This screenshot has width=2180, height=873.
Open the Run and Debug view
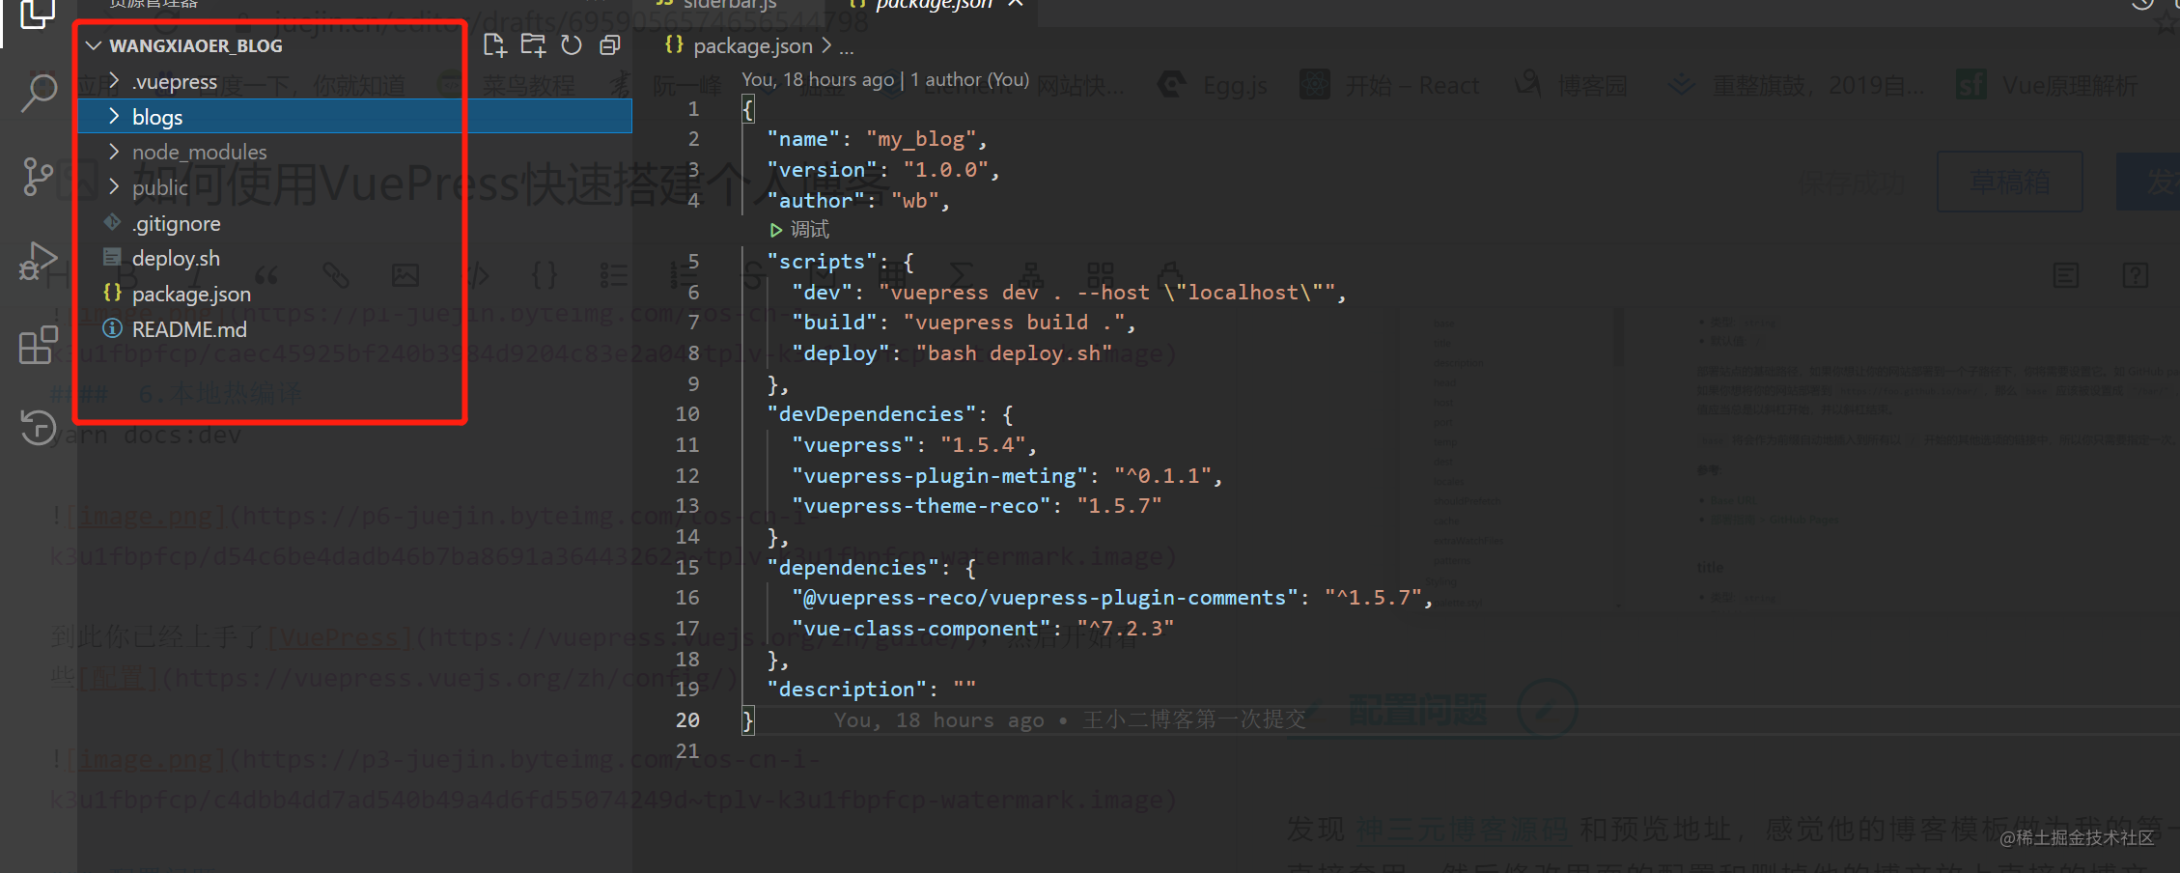(38, 260)
